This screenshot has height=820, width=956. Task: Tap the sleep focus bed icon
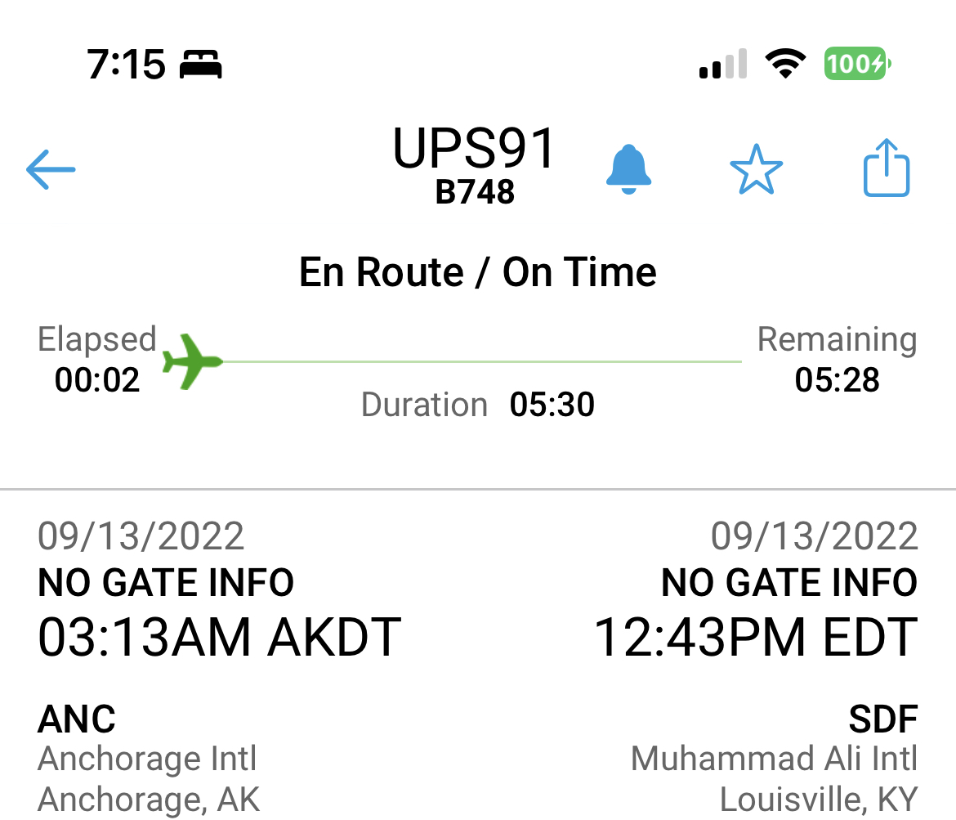coord(201,65)
